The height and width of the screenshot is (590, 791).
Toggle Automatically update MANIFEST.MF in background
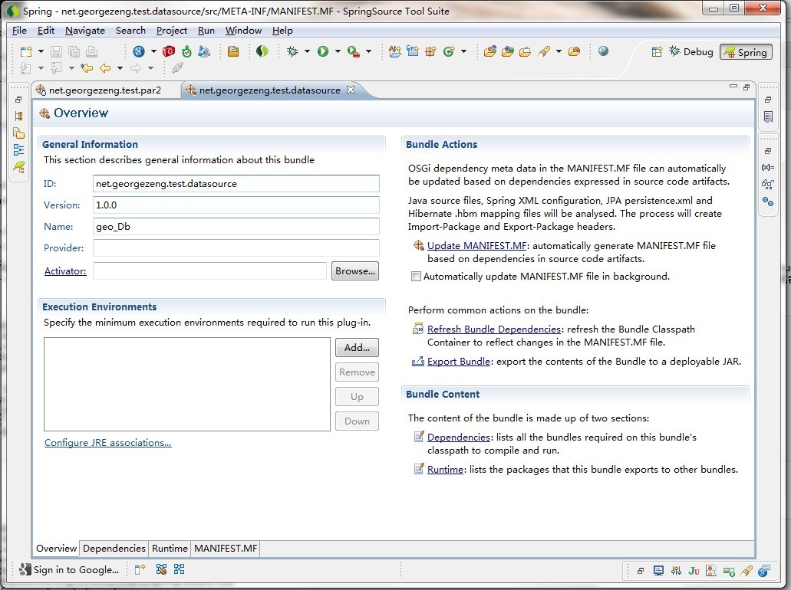[x=416, y=276]
